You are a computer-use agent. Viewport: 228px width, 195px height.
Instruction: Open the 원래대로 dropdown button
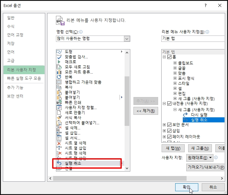200,158
